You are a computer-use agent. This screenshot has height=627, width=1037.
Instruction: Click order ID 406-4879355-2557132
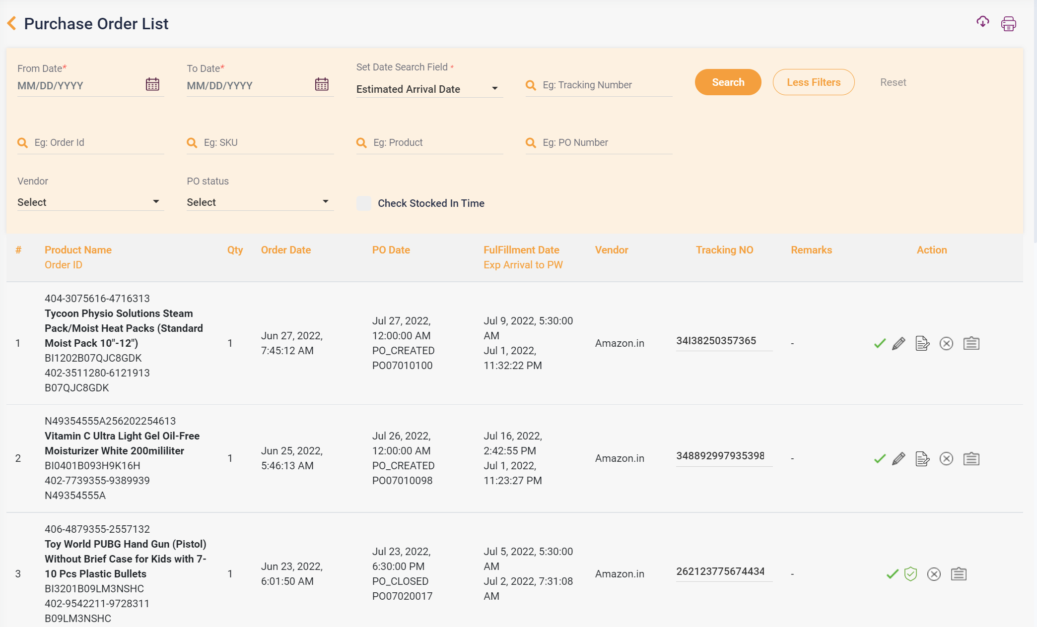pos(97,529)
